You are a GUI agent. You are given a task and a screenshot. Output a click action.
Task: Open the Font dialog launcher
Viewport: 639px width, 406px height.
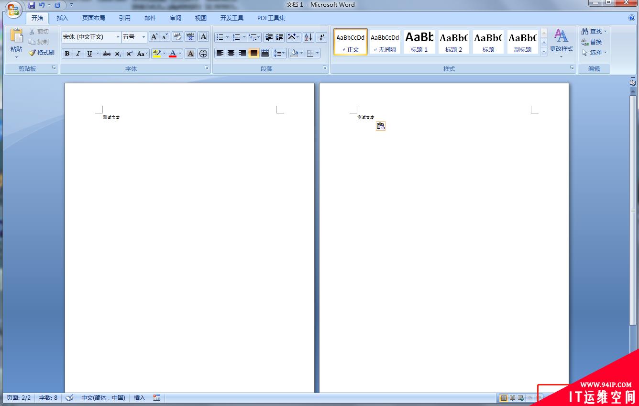pyautogui.click(x=206, y=68)
